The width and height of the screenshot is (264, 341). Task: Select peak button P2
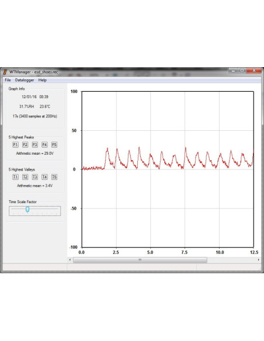(x=25, y=145)
